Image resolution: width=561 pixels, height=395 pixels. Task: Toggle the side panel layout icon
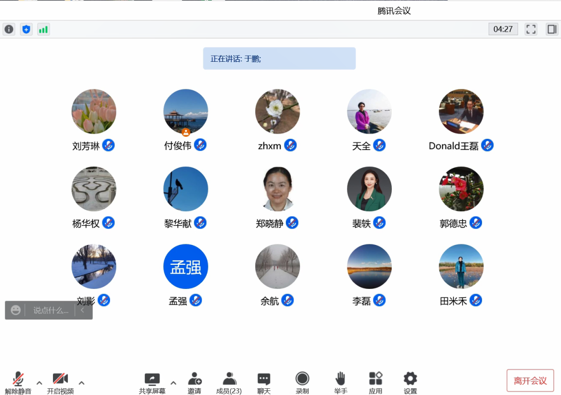(x=552, y=29)
